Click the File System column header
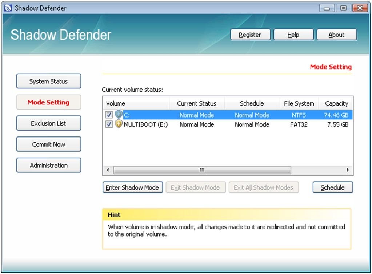The image size is (372, 274). [x=299, y=103]
